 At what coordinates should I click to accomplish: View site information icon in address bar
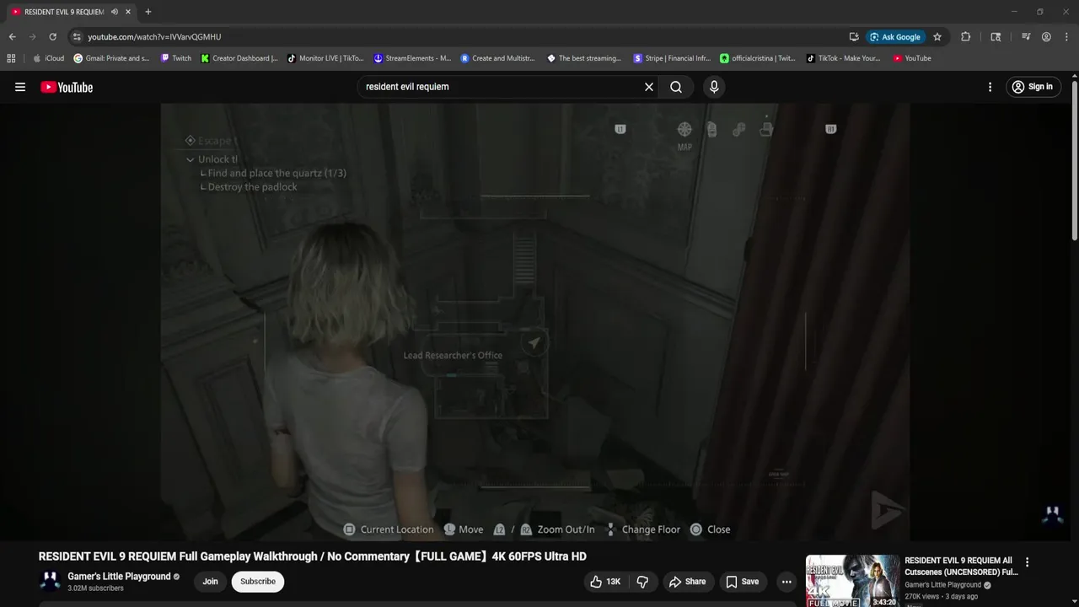[x=77, y=37]
